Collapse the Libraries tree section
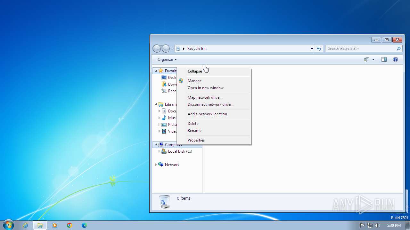 (156, 104)
